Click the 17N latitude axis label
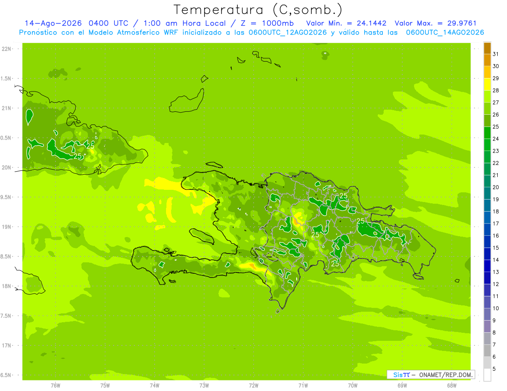 click(x=7, y=345)
